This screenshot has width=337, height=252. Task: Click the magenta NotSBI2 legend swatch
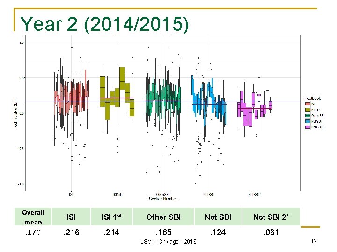[x=308, y=127]
